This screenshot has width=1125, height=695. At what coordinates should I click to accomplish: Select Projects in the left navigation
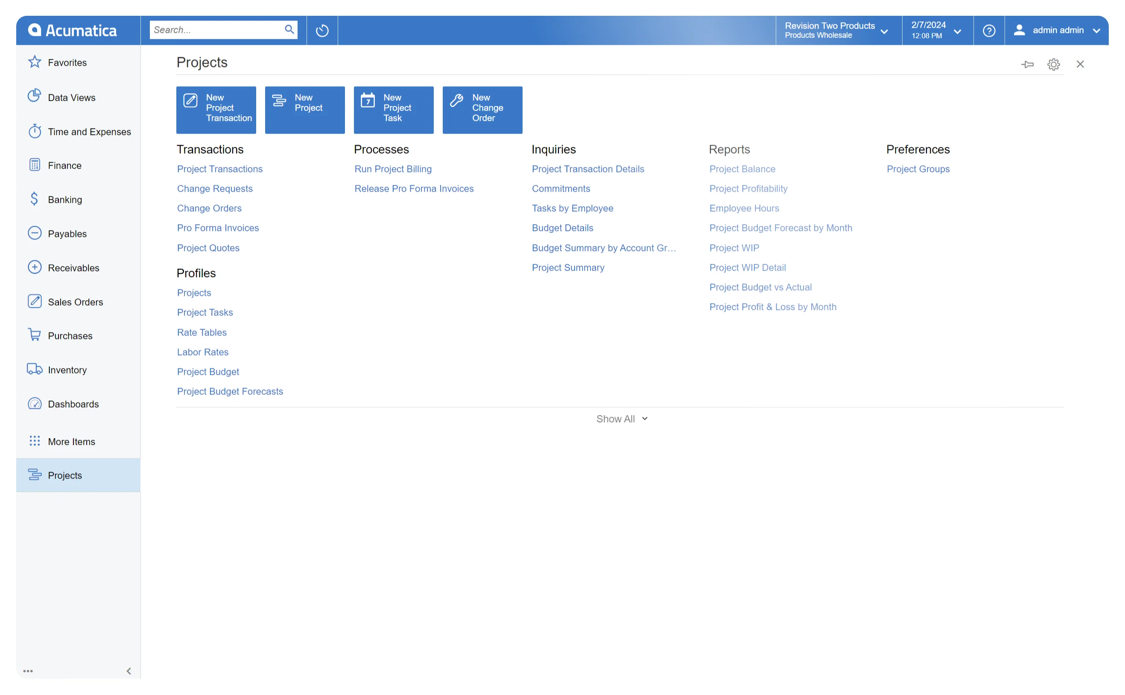65,475
